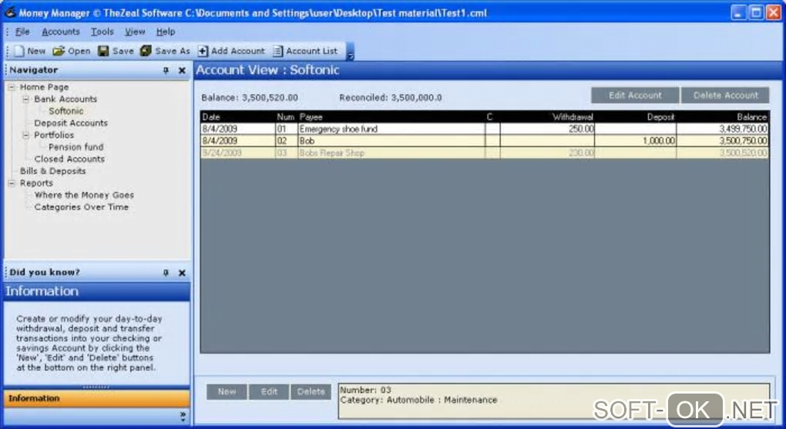This screenshot has height=429, width=786.
Task: Open Where the Money Goes report
Action: 84,195
